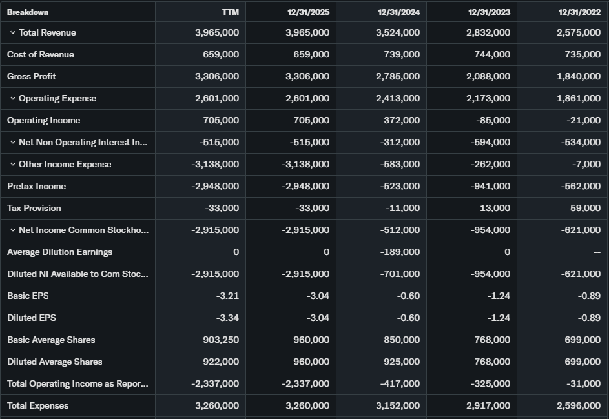Screen dimensions: 609x419
Task: Click the 12/31/2023 column header
Action: pos(489,12)
